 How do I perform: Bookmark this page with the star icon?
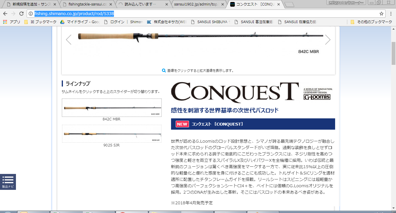[382, 14]
